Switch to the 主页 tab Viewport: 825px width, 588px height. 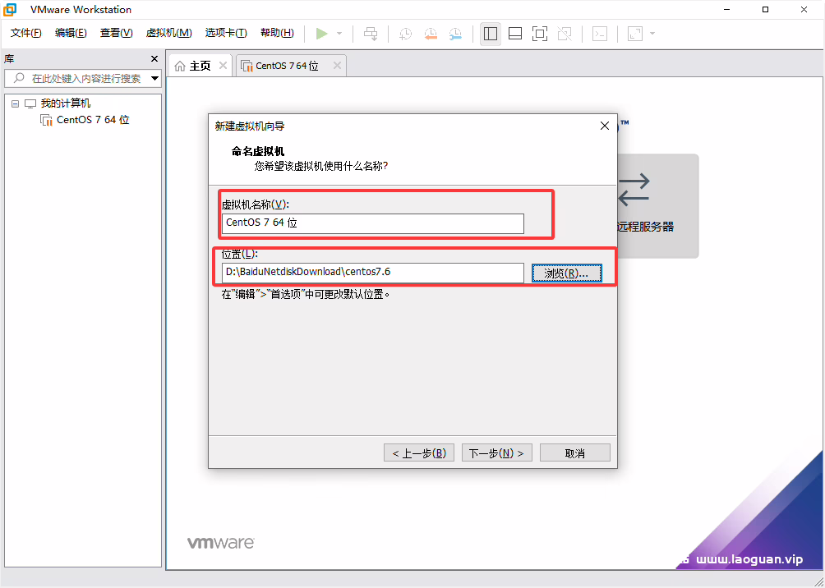coord(197,64)
